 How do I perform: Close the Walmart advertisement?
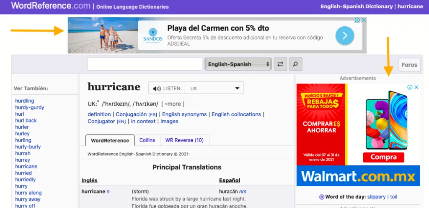(x=416, y=87)
